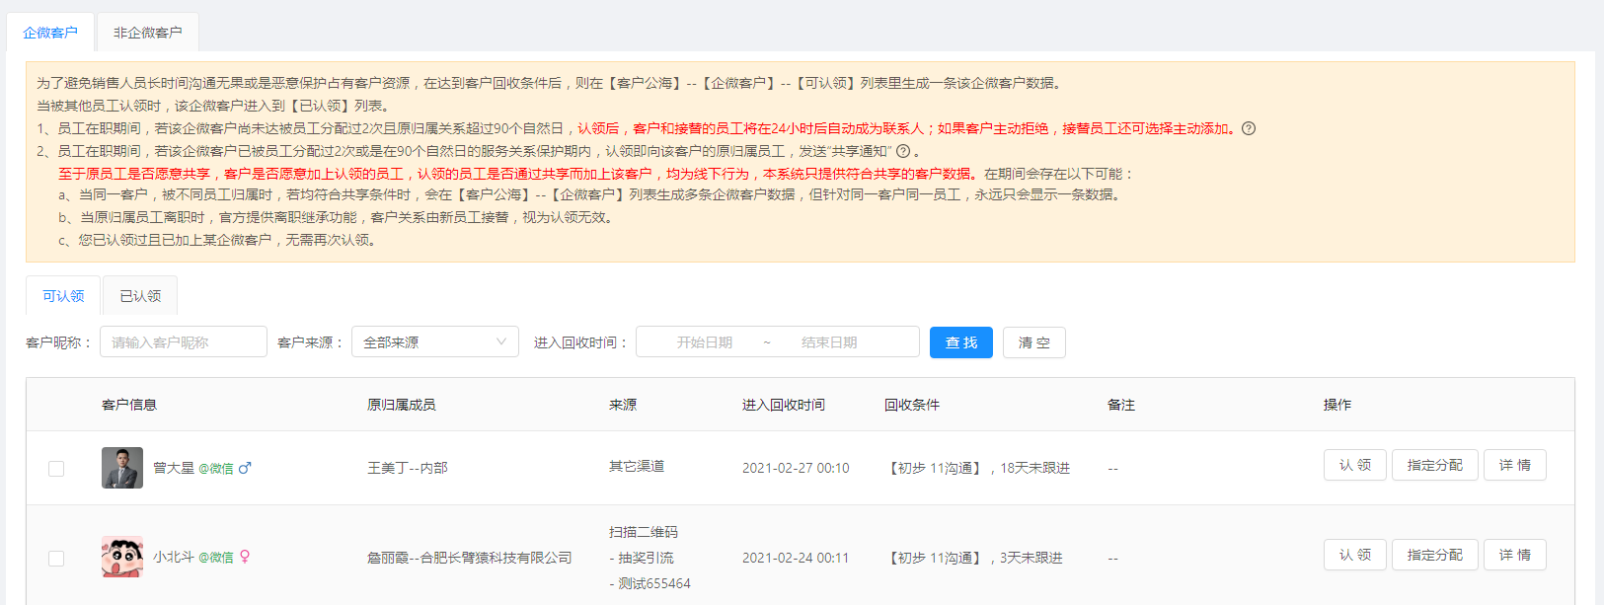The width and height of the screenshot is (1604, 605).
Task: Click the source cell 其它渠道
Action: [x=637, y=466]
